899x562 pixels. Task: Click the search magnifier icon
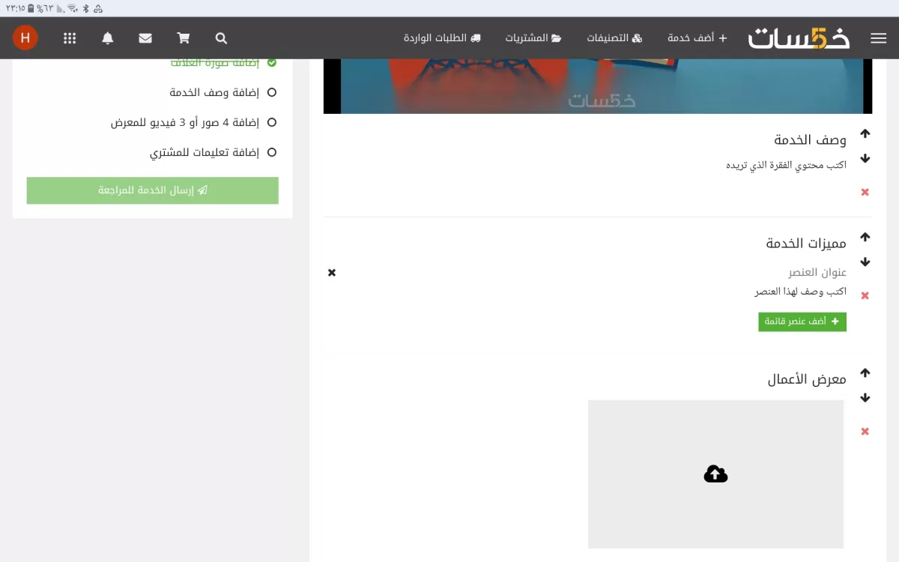point(221,38)
